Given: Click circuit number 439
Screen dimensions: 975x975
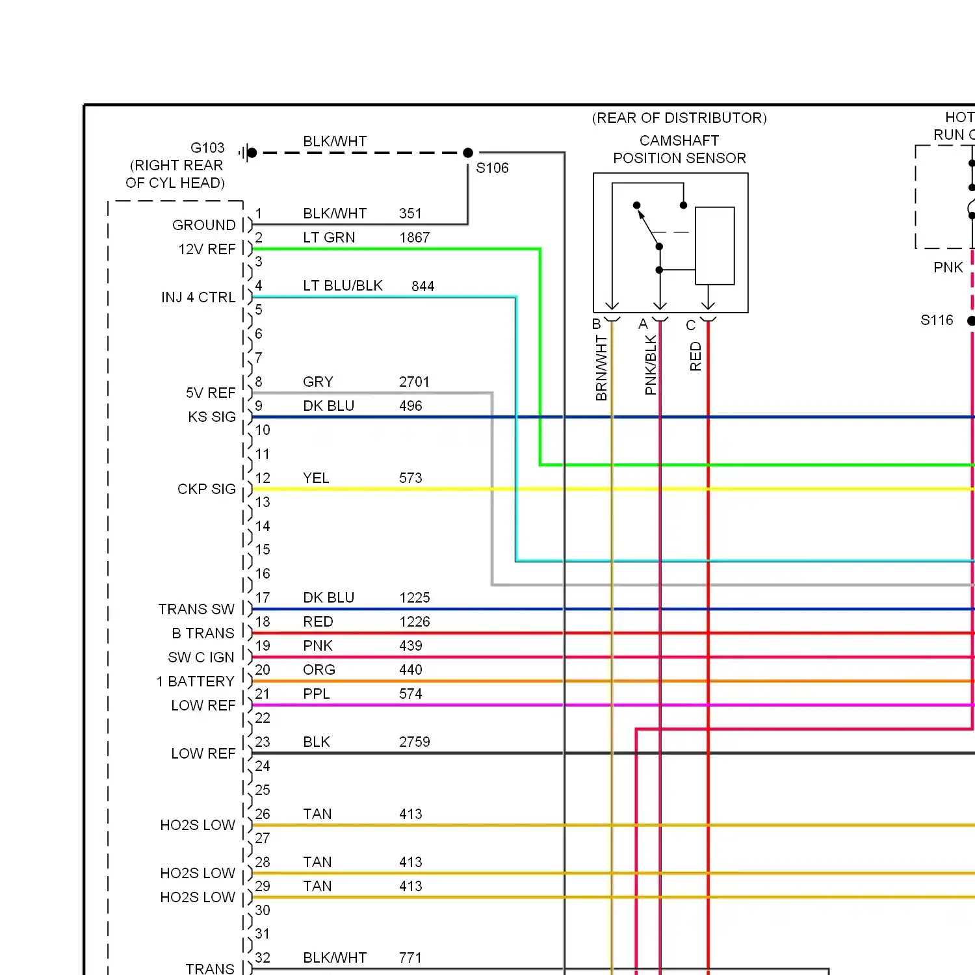Looking at the screenshot, I should pyautogui.click(x=410, y=646).
